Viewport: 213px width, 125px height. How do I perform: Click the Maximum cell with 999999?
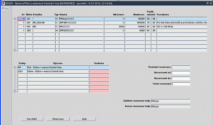pyautogui.click(x=135, y=23)
